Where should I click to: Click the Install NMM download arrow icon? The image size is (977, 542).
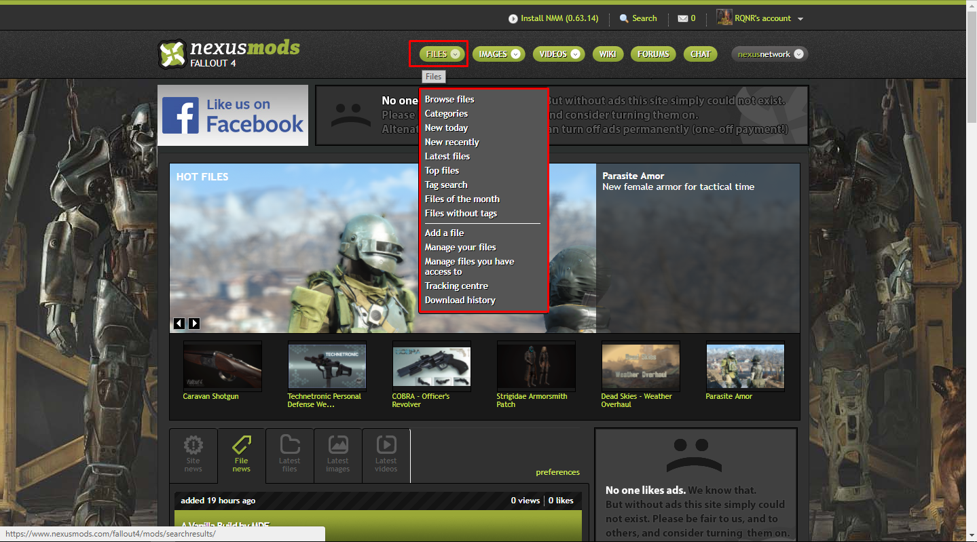[x=513, y=18]
